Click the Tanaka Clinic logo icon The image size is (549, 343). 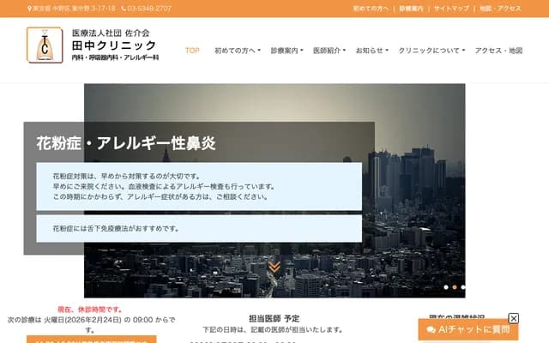coord(43,45)
